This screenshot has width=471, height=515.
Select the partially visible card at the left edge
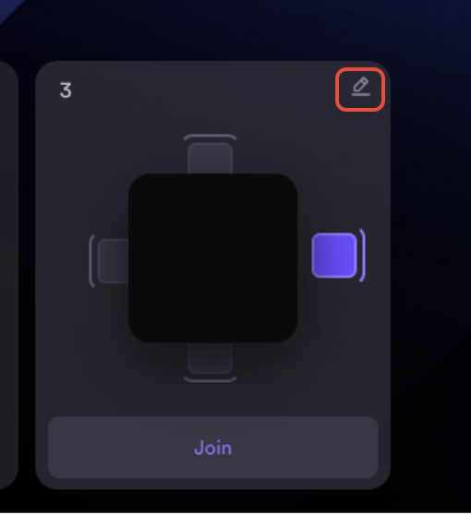click(8, 275)
